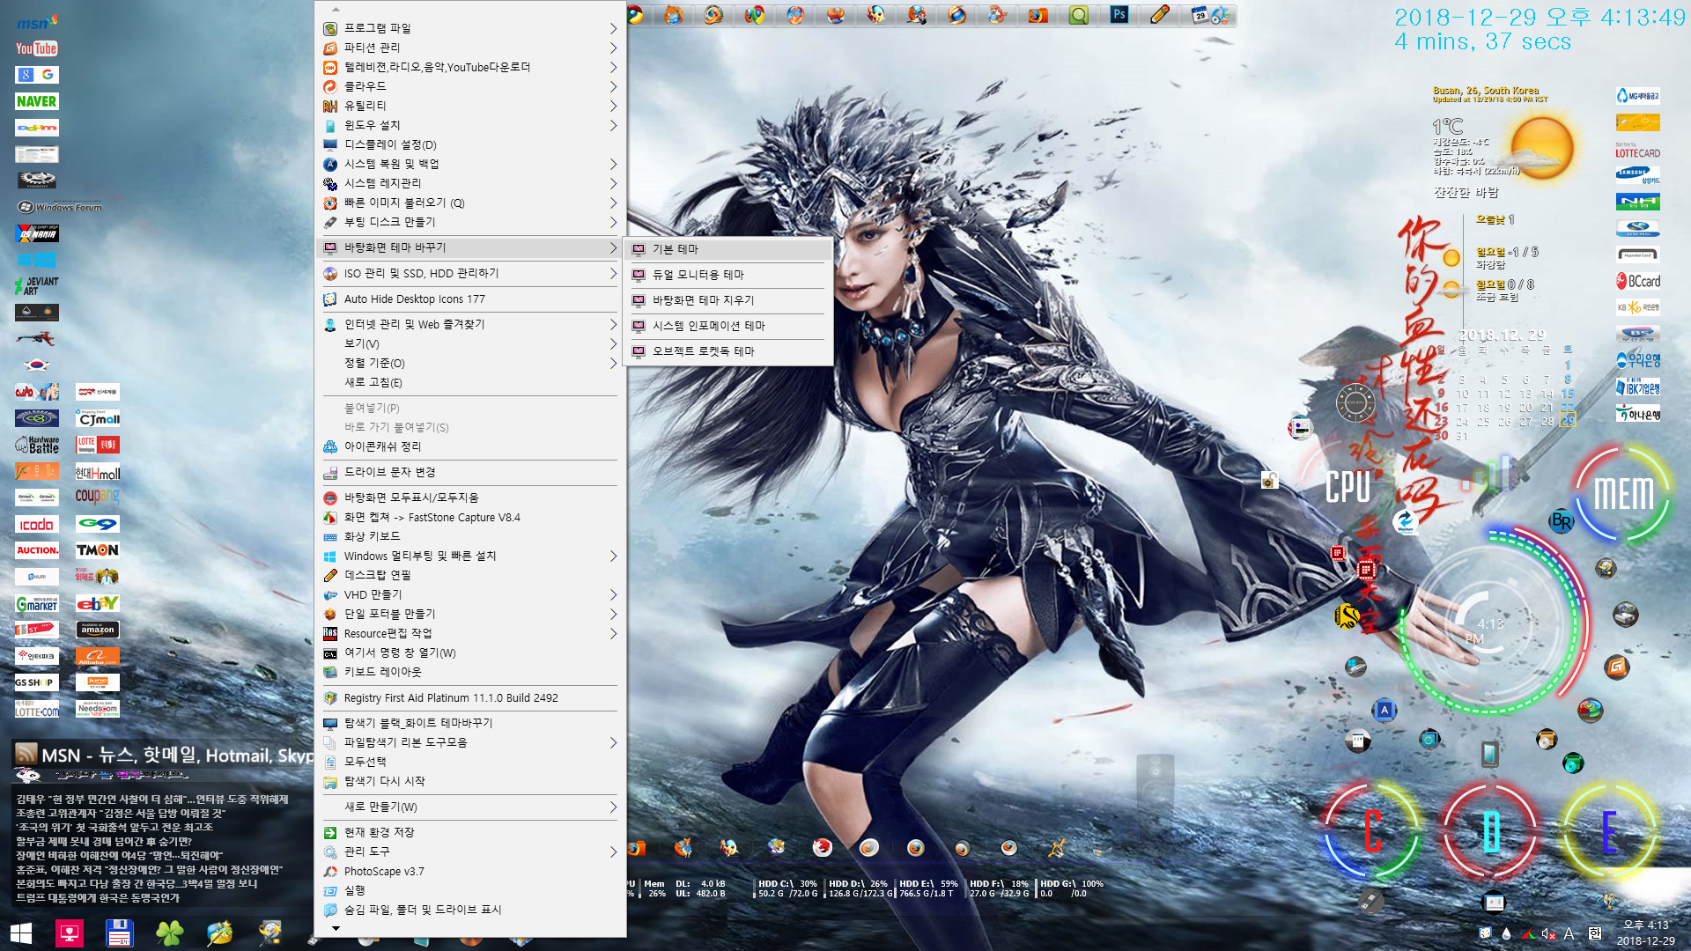Open news headline starting with 장애인 비하한

pos(120,855)
